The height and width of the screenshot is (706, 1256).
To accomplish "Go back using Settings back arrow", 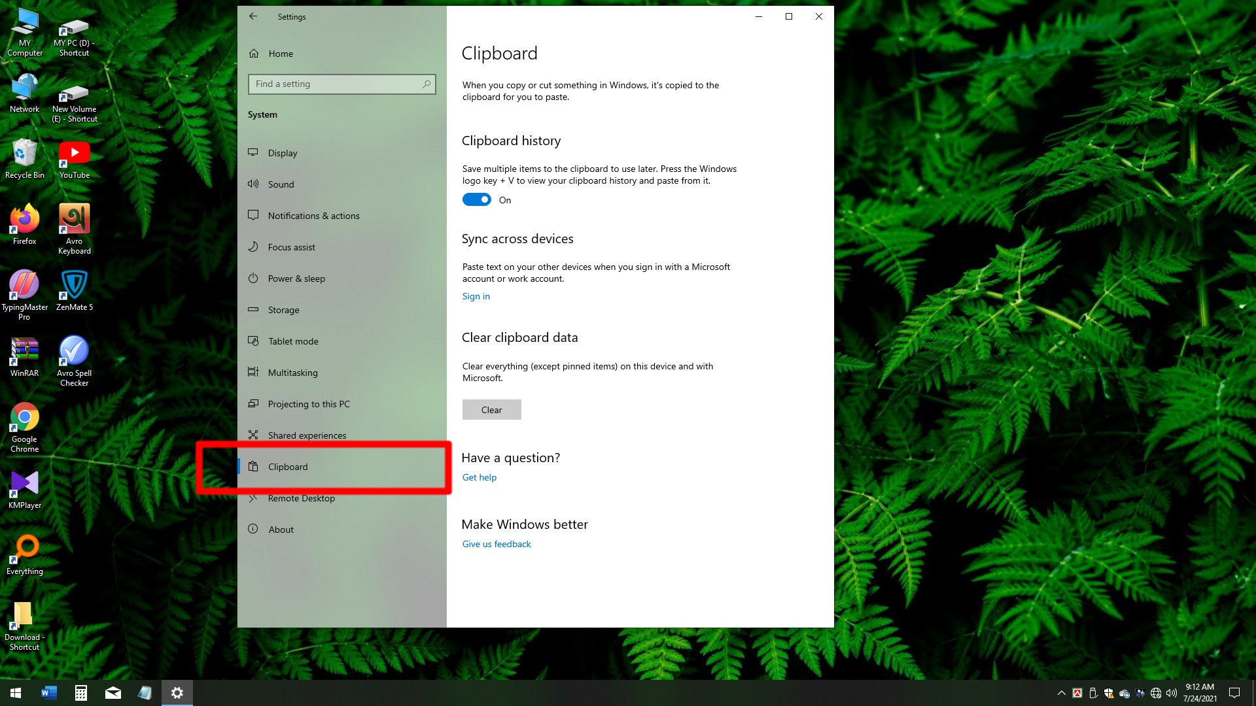I will click(253, 16).
